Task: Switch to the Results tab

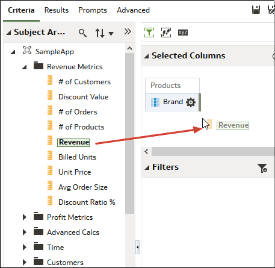Action: pos(57,10)
